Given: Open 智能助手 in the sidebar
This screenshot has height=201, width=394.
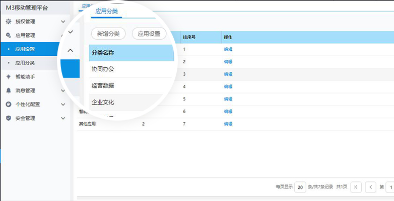Looking at the screenshot, I should click(25, 77).
